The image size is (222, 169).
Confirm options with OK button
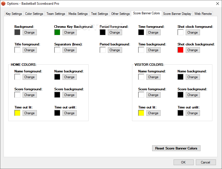(183, 162)
